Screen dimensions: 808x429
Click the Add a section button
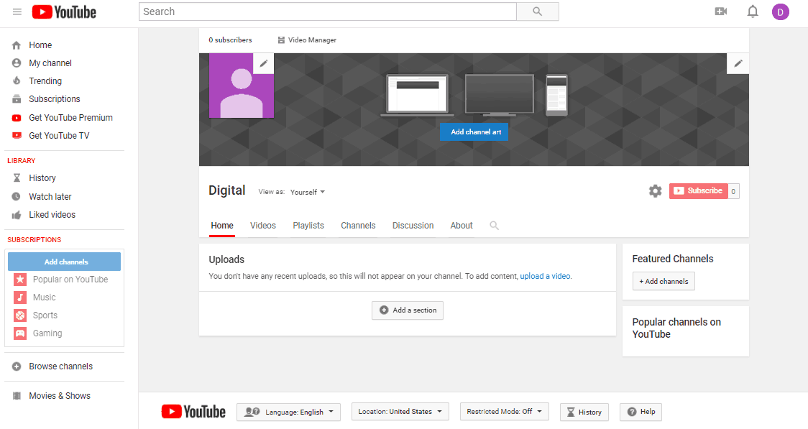tap(408, 310)
